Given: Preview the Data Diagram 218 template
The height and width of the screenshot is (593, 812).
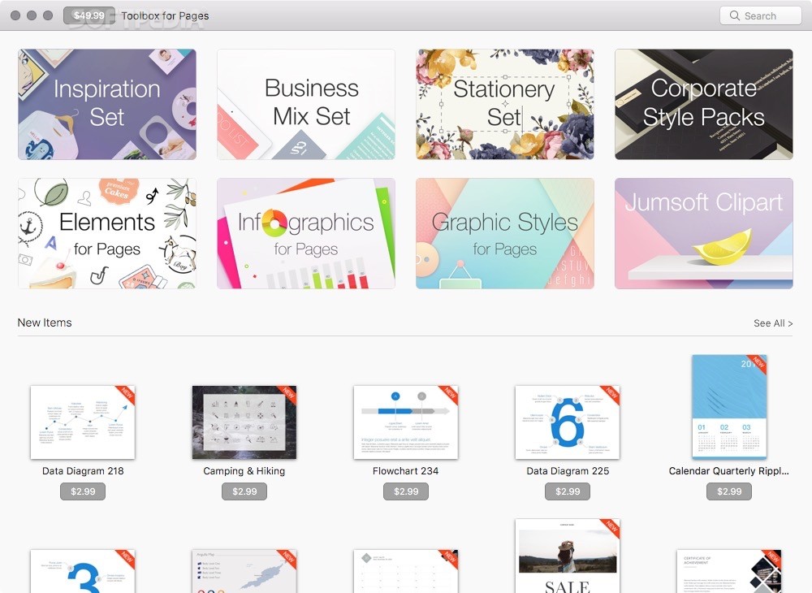Looking at the screenshot, I should pyautogui.click(x=82, y=421).
